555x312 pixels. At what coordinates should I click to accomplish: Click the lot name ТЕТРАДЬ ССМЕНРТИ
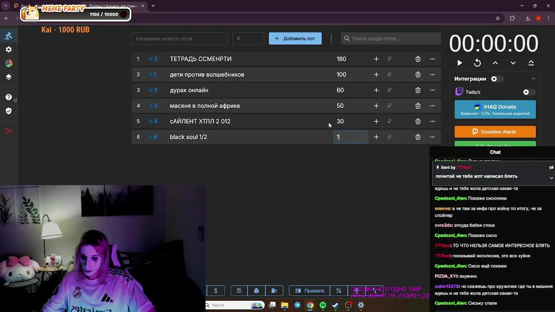tap(201, 59)
